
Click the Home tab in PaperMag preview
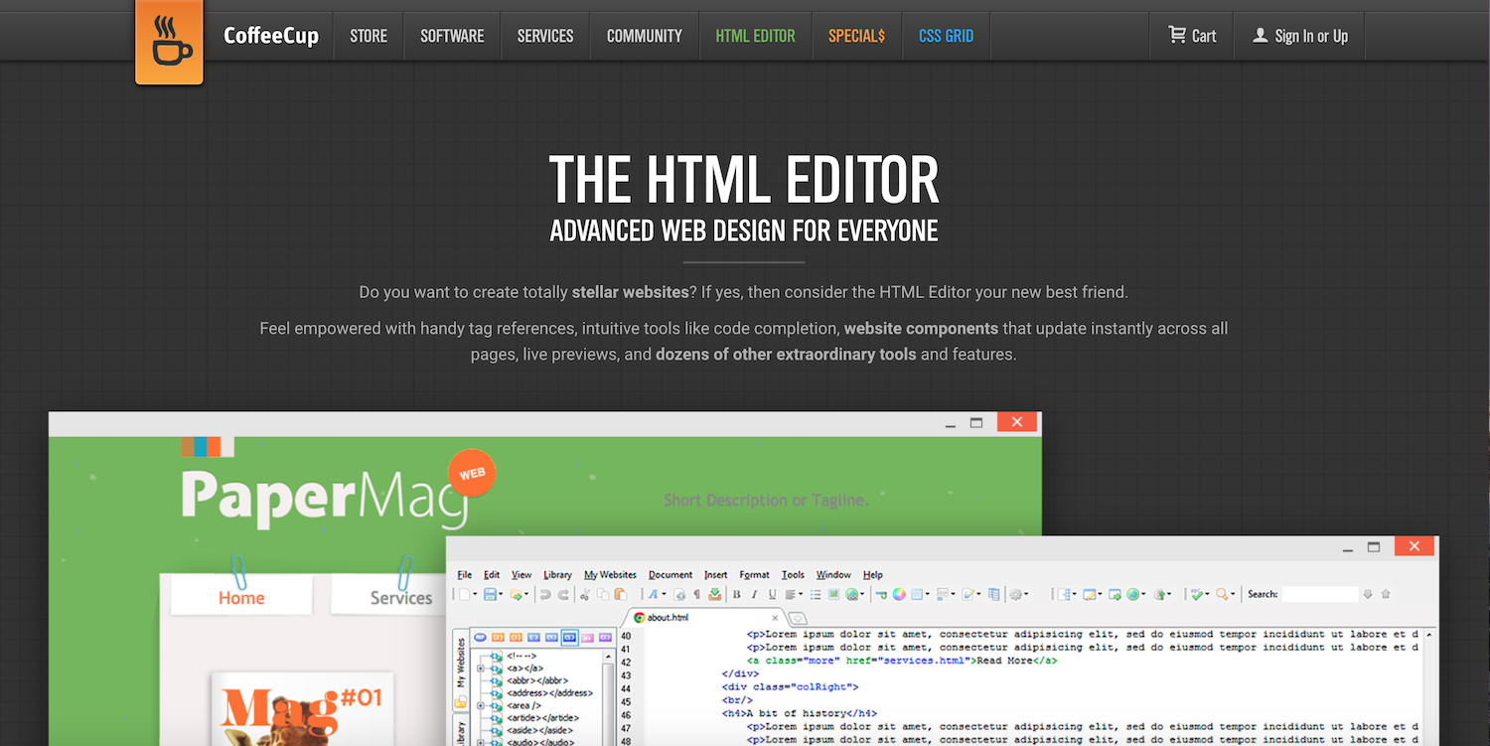coord(241,597)
